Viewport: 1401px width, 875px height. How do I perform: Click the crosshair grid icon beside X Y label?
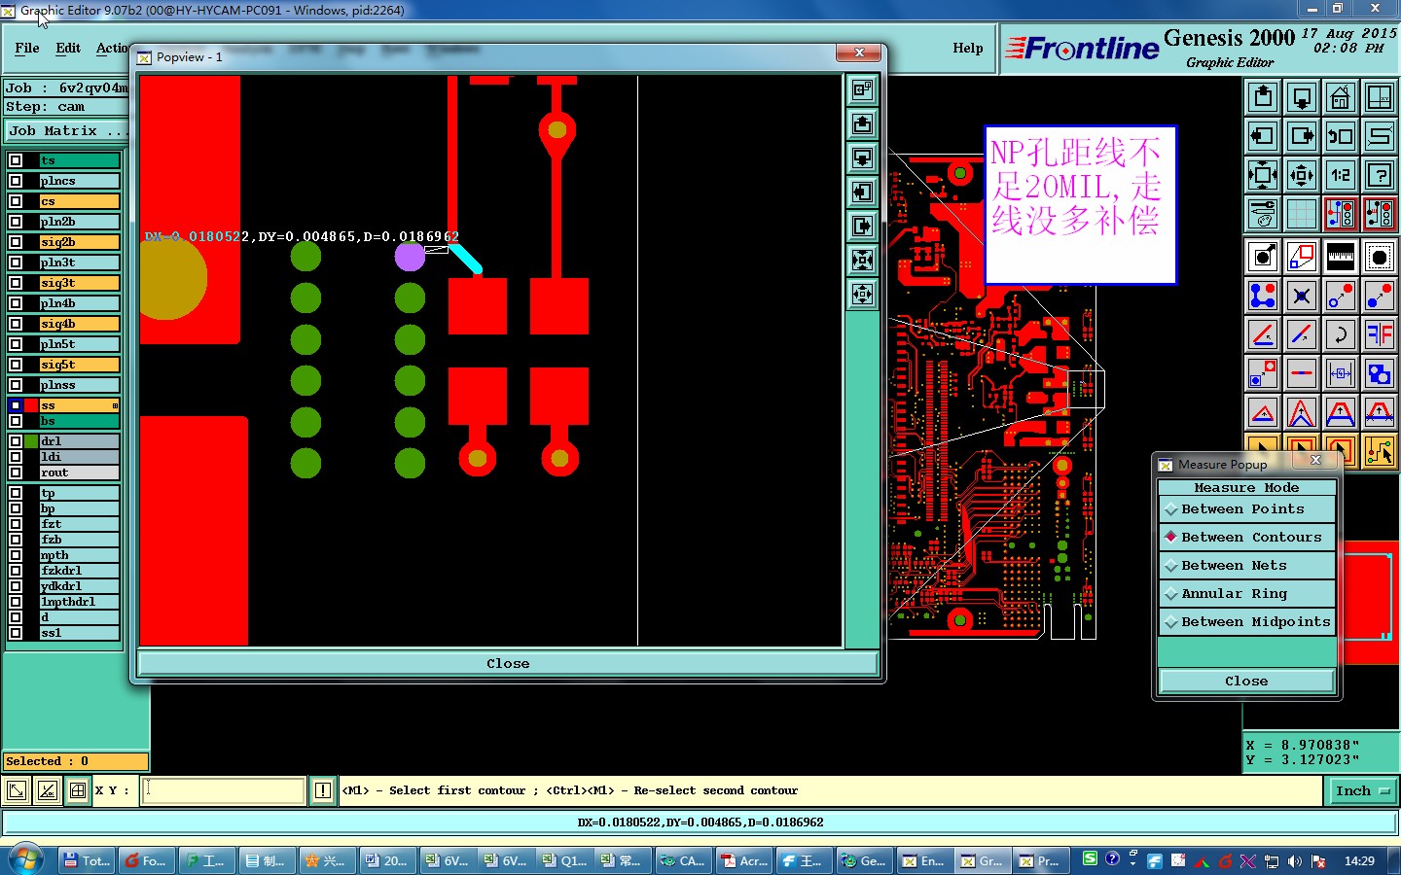[x=78, y=790]
